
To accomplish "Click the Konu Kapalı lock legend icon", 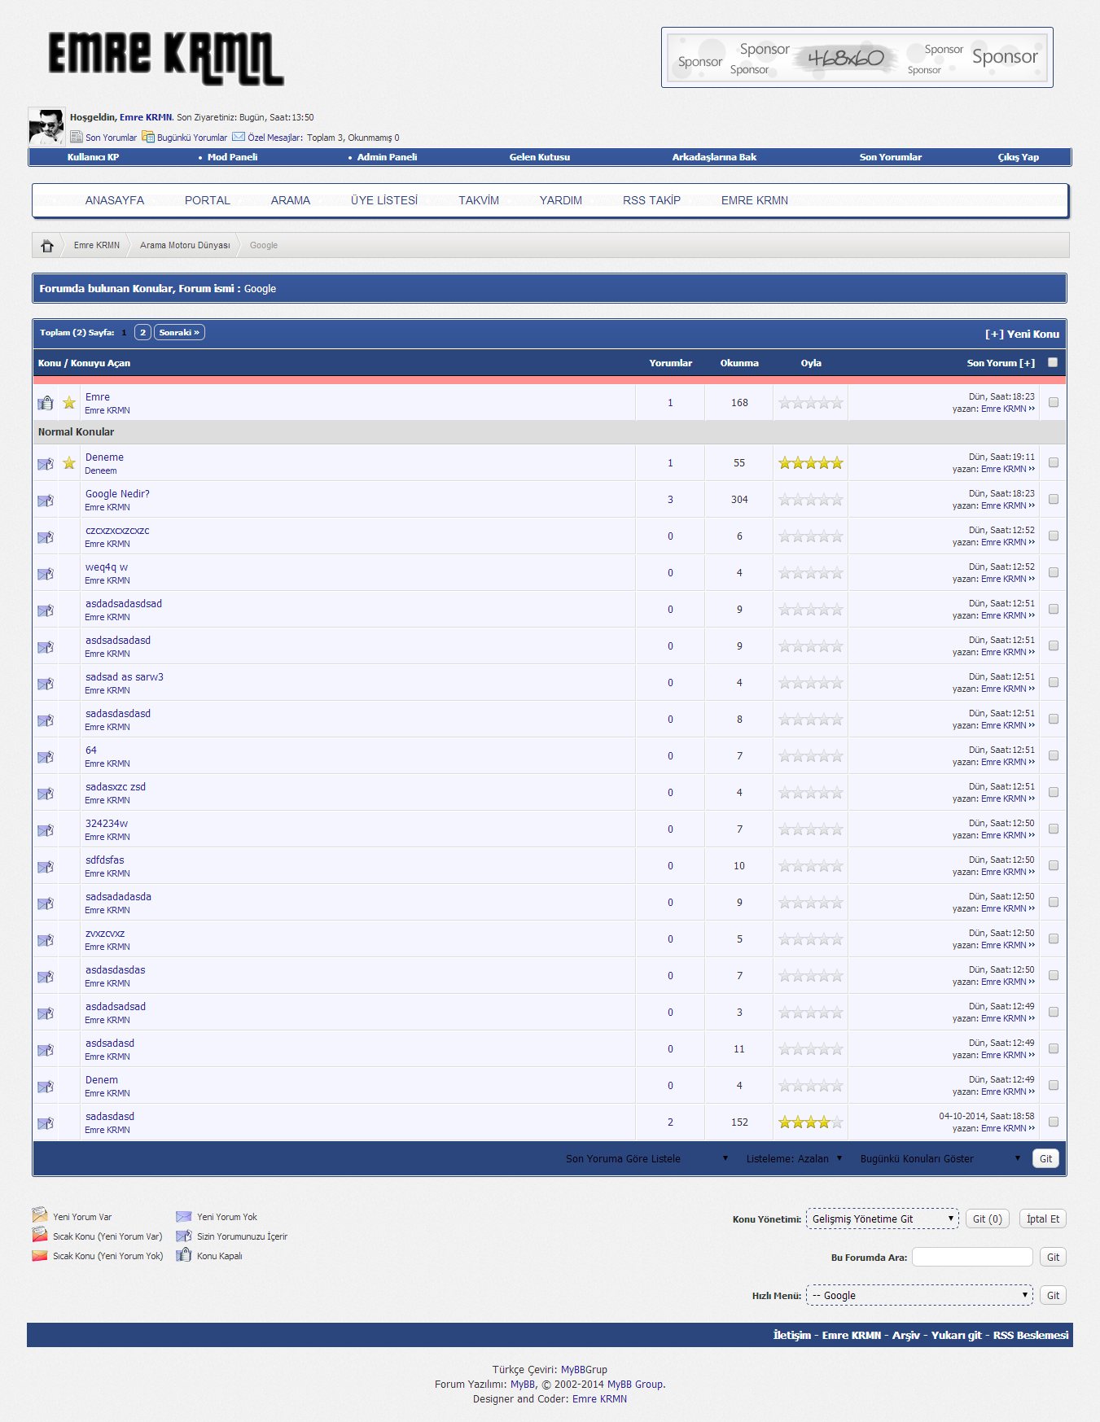I will [x=184, y=1254].
